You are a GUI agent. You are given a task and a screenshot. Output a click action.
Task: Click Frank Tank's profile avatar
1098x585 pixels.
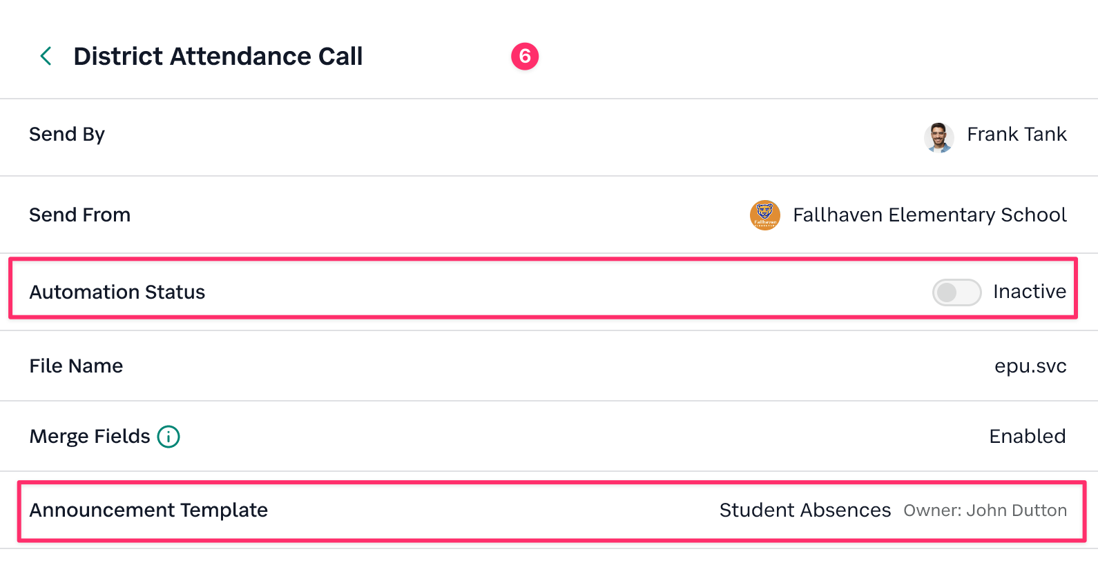(x=939, y=137)
